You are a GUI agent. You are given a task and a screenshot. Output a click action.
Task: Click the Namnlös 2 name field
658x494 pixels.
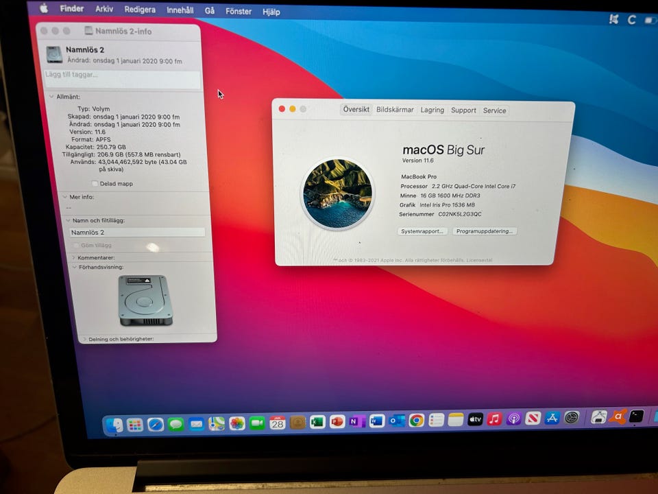pyautogui.click(x=137, y=233)
